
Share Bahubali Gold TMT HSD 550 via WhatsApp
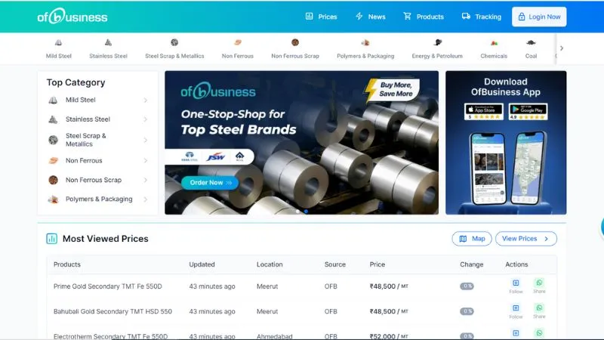coord(539,311)
